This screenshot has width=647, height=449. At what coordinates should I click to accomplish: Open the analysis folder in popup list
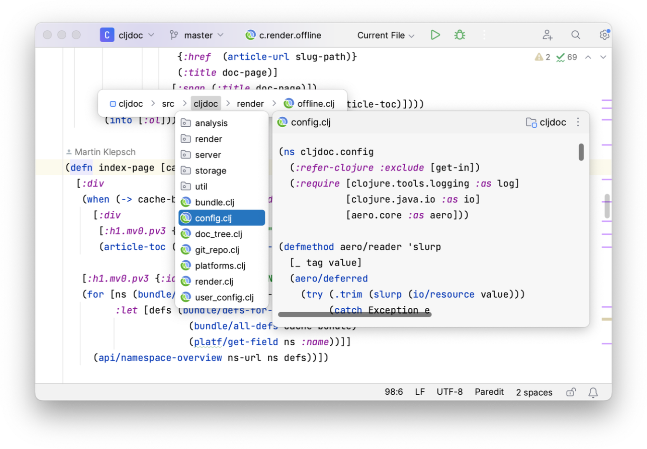(222, 123)
